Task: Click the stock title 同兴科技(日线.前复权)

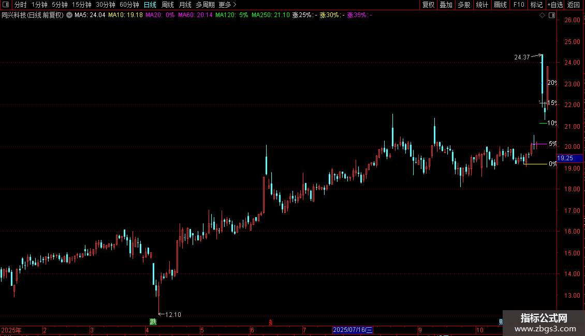Action: (33, 16)
